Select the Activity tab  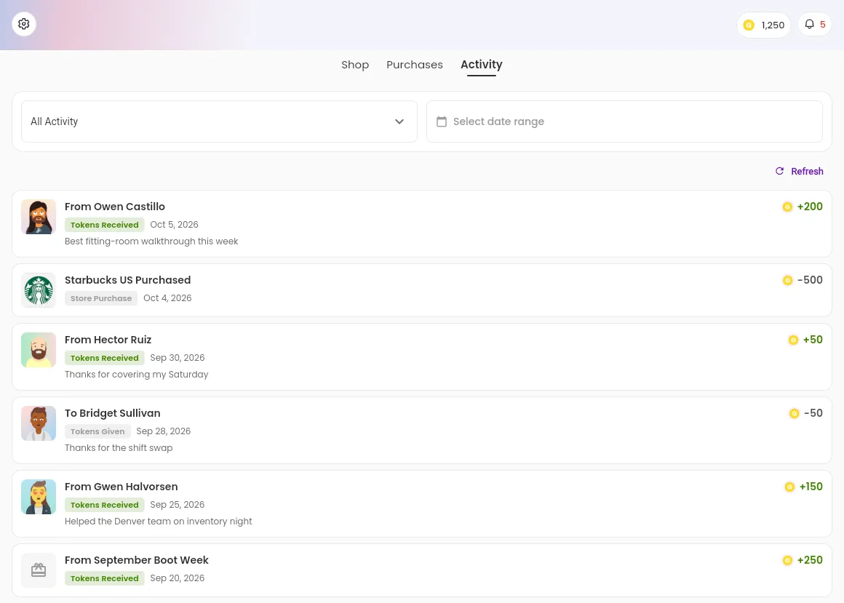pos(481,65)
